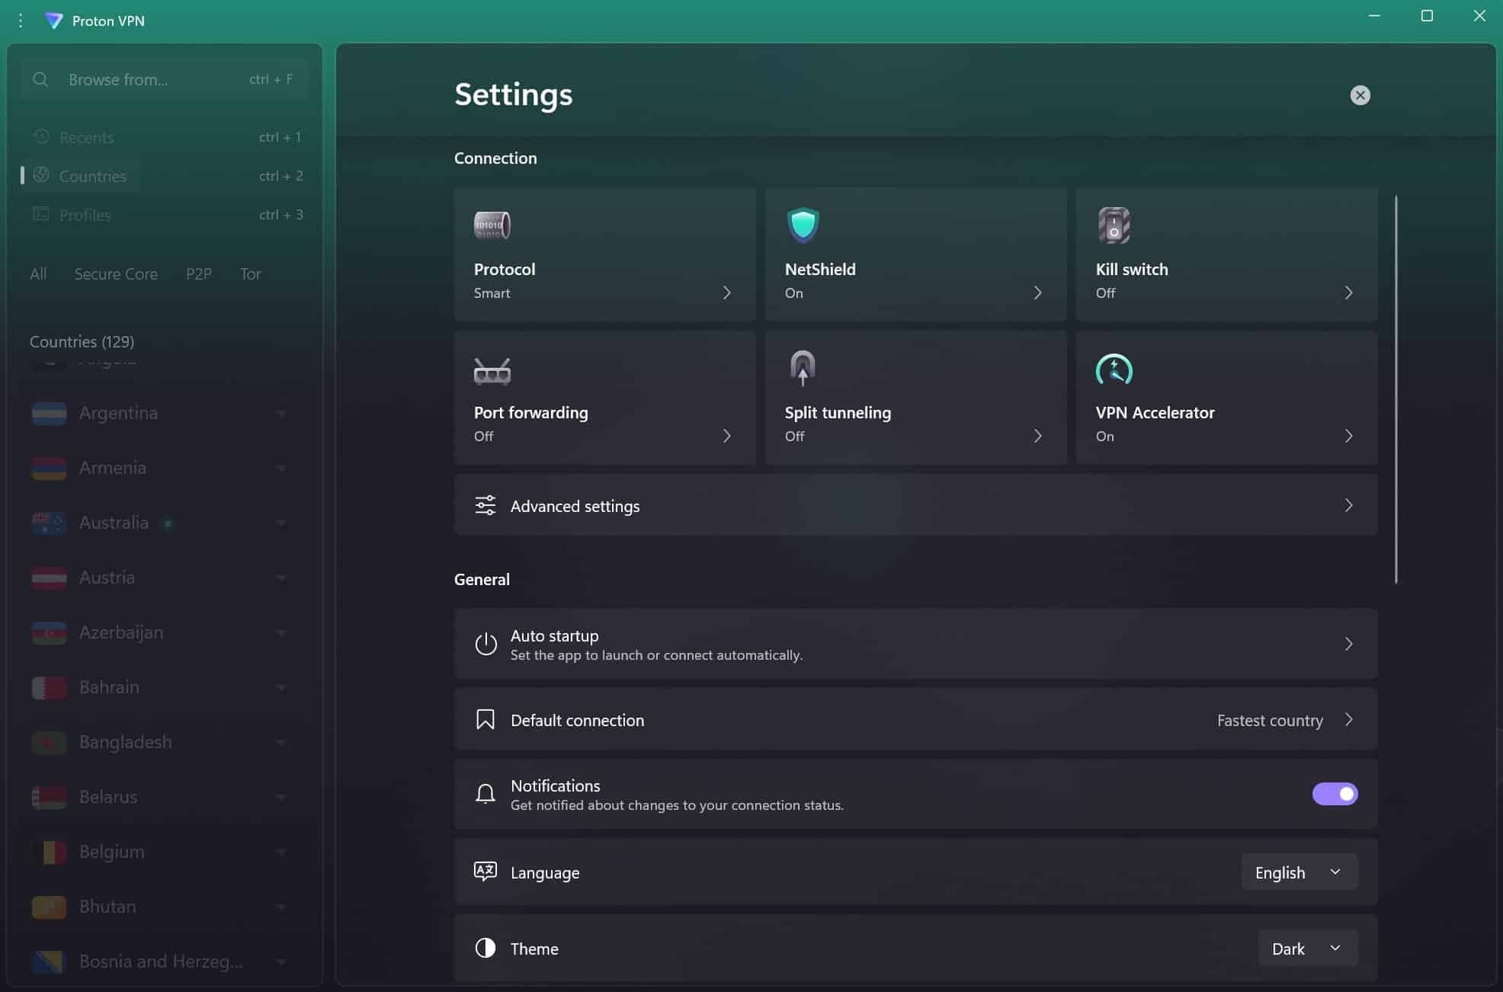Select Bhutan in the countries list

107,907
